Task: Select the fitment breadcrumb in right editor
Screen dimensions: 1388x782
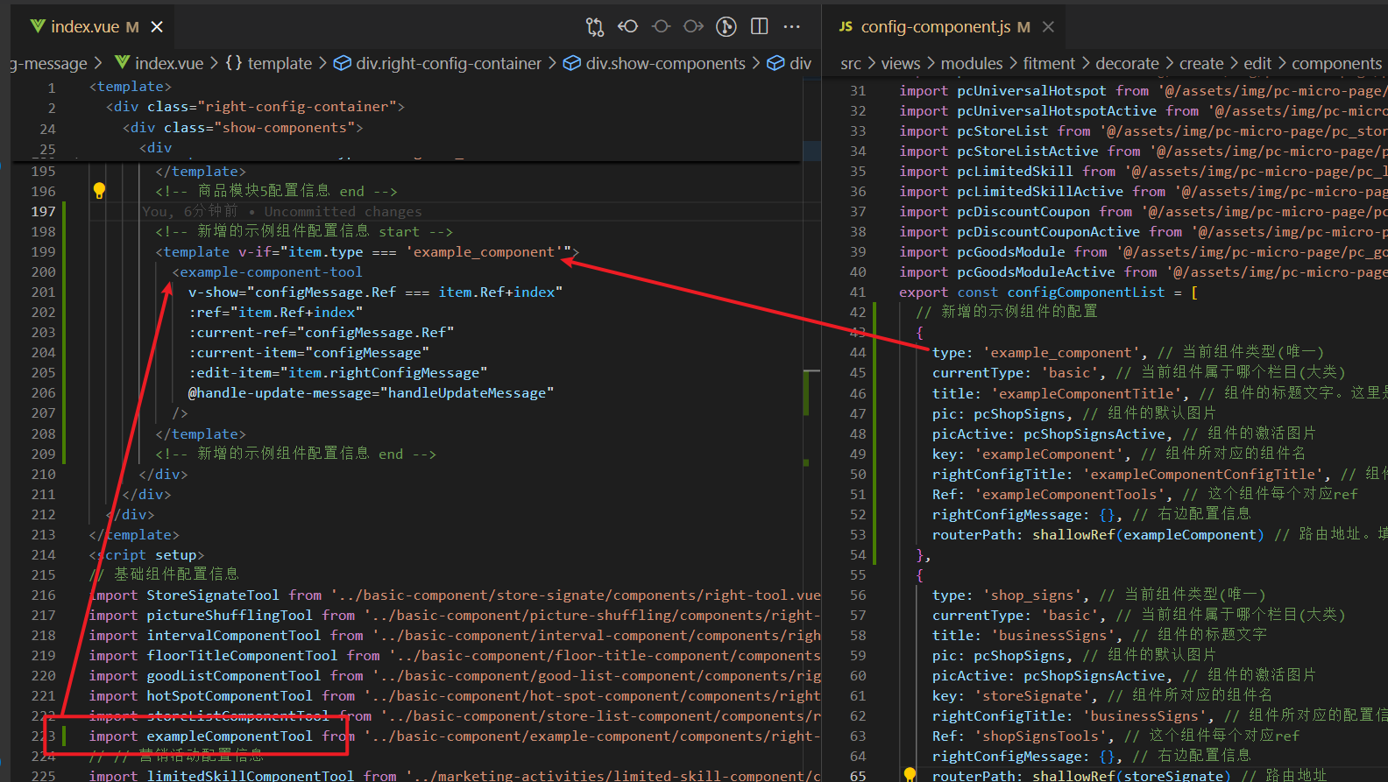Action: tap(1048, 64)
